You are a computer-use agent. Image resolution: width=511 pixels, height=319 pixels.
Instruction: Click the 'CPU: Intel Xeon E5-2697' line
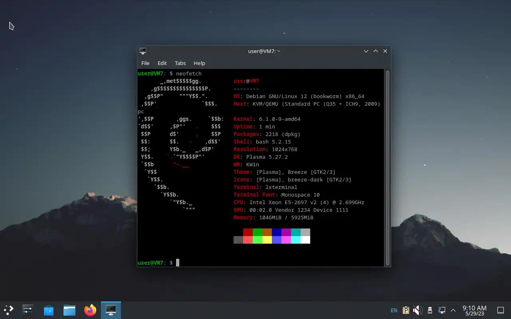[x=299, y=202]
